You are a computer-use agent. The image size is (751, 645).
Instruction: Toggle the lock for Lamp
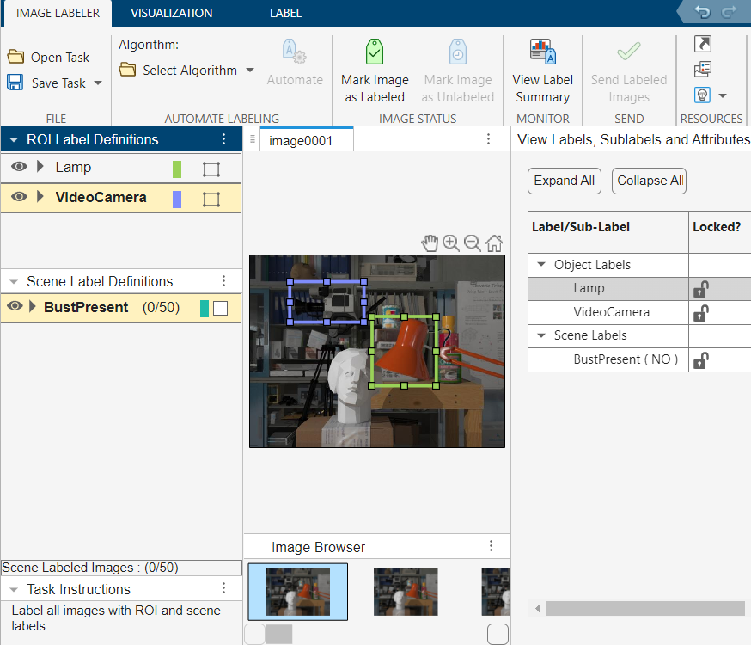click(701, 289)
